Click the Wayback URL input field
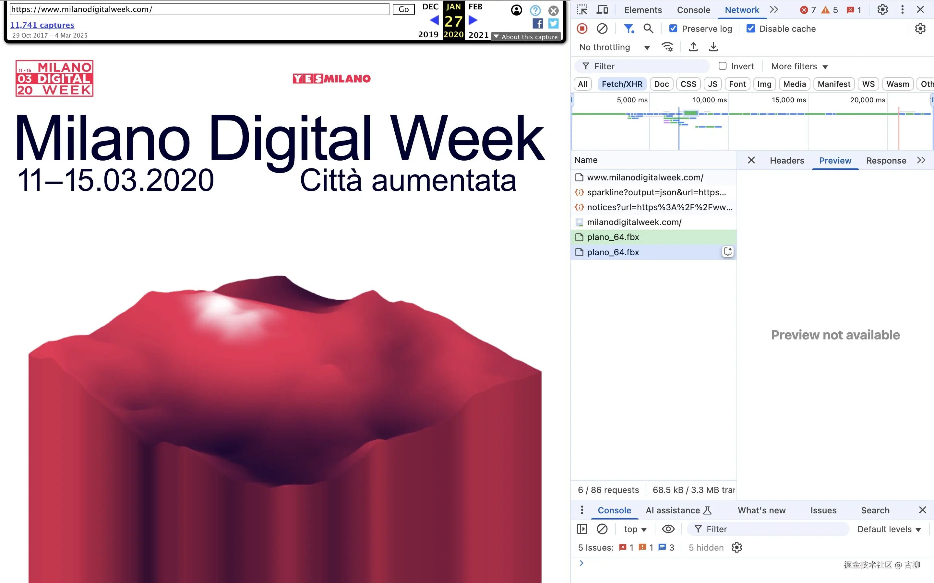 [x=199, y=9]
